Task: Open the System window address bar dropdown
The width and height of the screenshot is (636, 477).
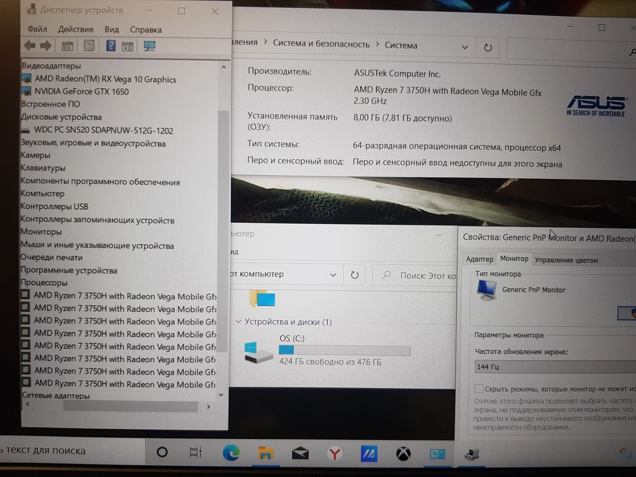Action: point(465,47)
